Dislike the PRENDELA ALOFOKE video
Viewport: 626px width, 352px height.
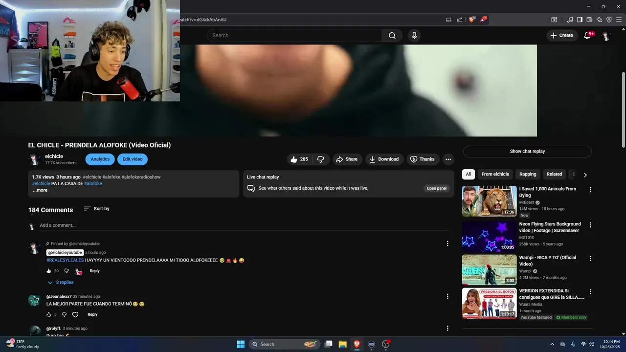[321, 159]
